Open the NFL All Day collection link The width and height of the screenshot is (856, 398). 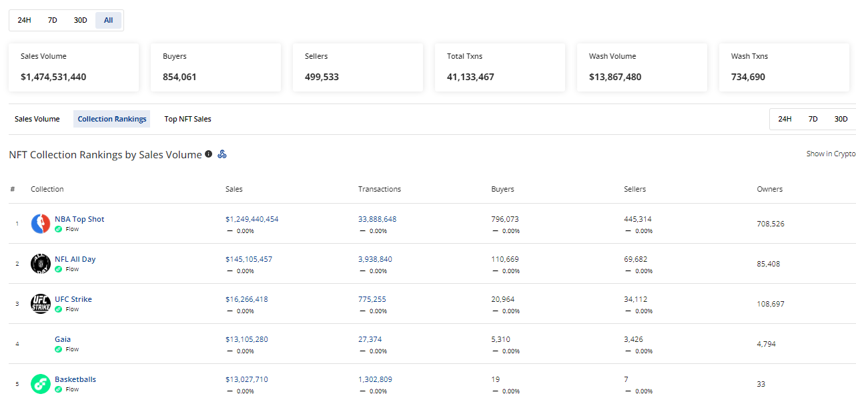(75, 259)
